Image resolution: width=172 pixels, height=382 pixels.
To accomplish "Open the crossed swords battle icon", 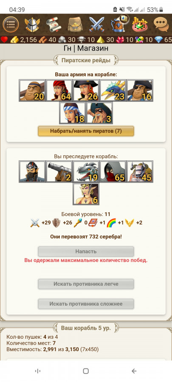I will click(97, 24).
